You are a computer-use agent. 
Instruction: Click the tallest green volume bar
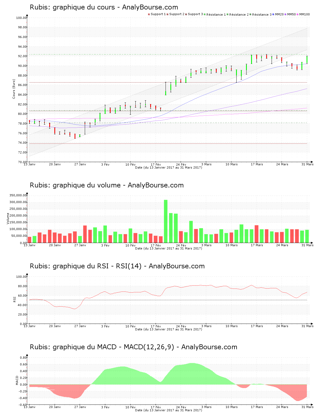[166, 221]
